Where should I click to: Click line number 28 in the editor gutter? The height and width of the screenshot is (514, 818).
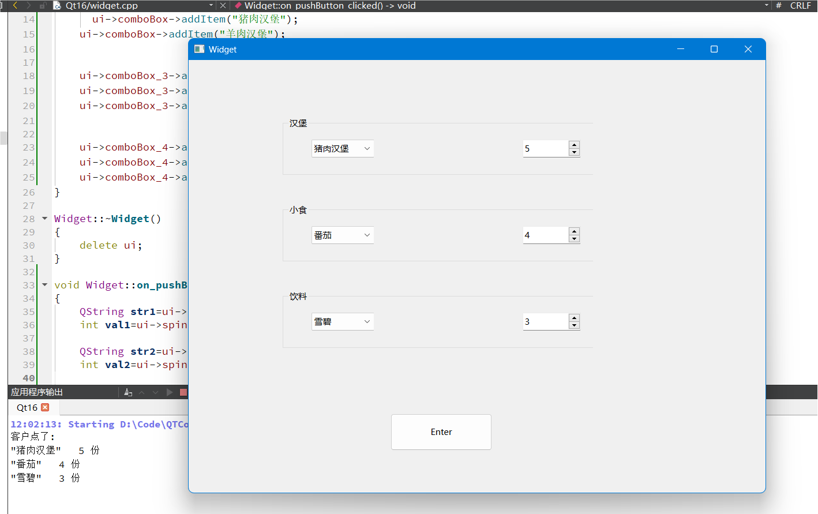(29, 219)
